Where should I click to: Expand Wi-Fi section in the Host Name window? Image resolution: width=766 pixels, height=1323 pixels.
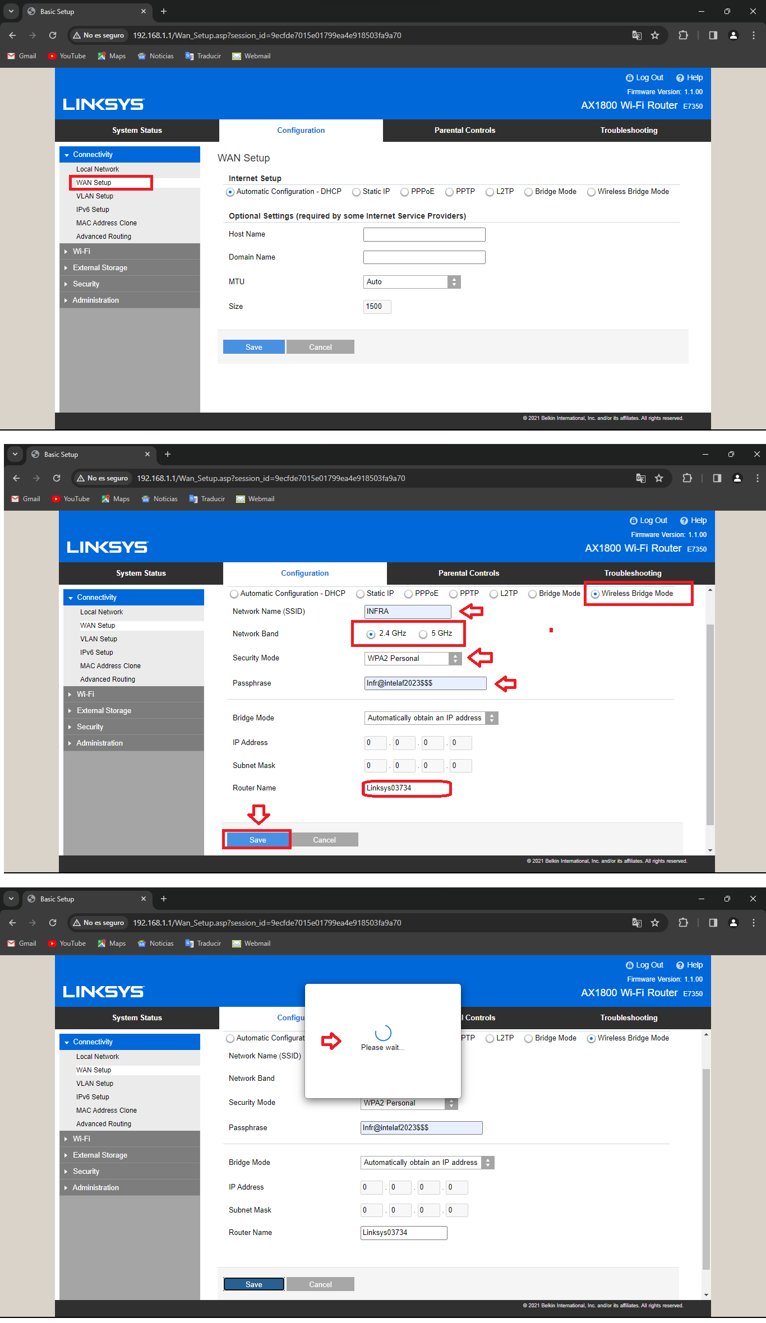[x=81, y=252]
